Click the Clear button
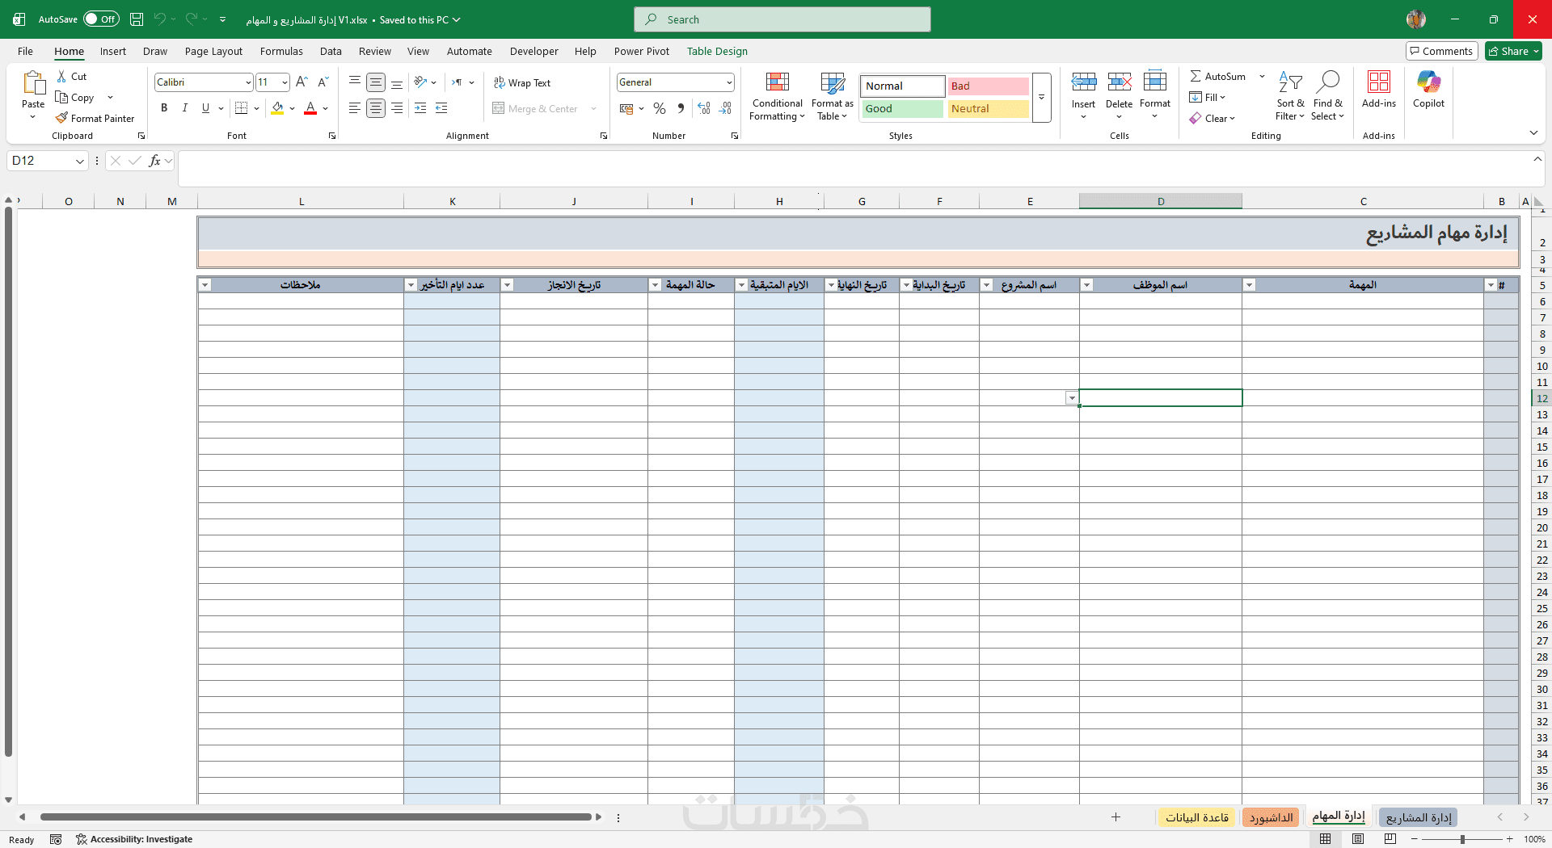 point(1212,118)
